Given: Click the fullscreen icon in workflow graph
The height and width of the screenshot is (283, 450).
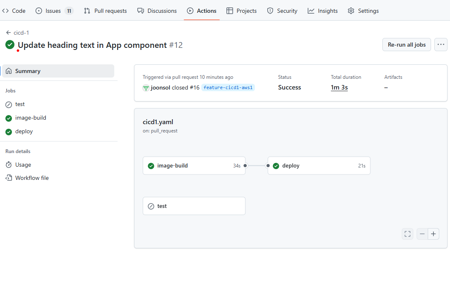Looking at the screenshot, I should pos(408,234).
